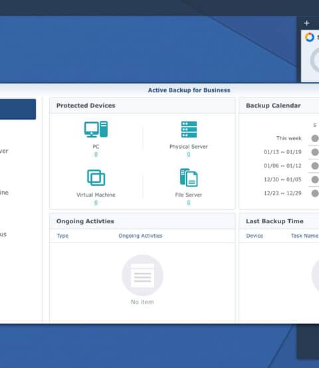The image size is (319, 368).
Task: Click the 01/13 ~ 01/19 week label
Action: [282, 152]
